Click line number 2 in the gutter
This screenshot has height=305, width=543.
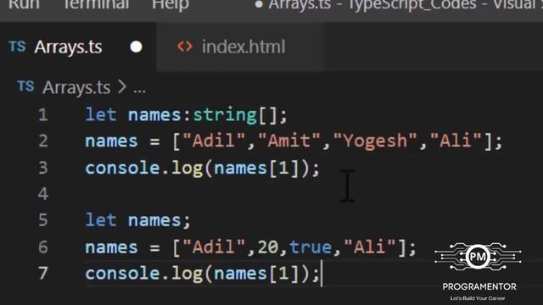click(x=43, y=141)
